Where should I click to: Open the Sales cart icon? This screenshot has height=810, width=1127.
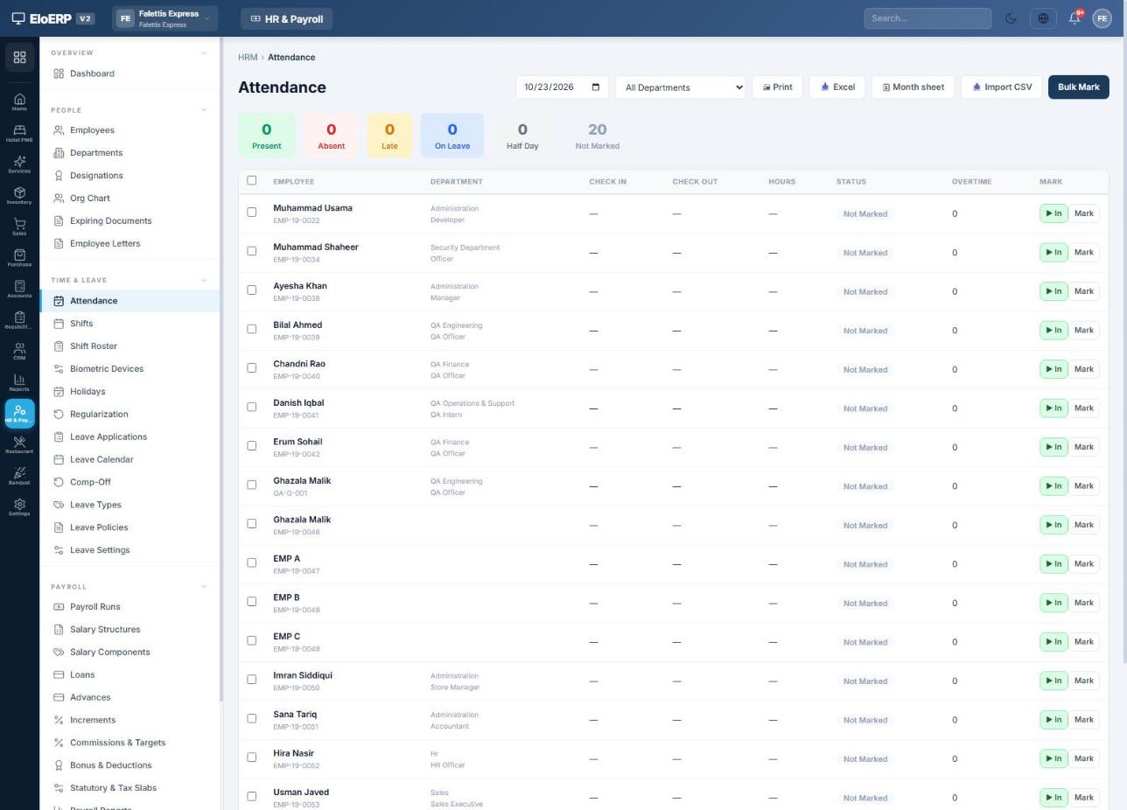pyautogui.click(x=19, y=227)
